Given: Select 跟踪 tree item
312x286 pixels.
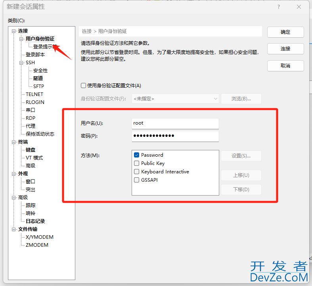Looking at the screenshot, I should click(31, 205).
